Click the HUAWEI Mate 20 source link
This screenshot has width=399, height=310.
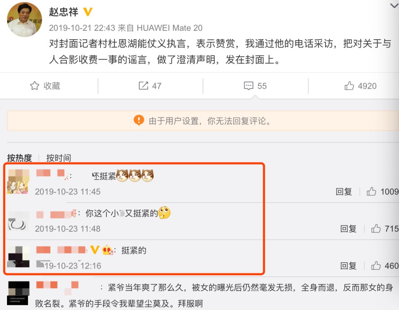coord(170,28)
